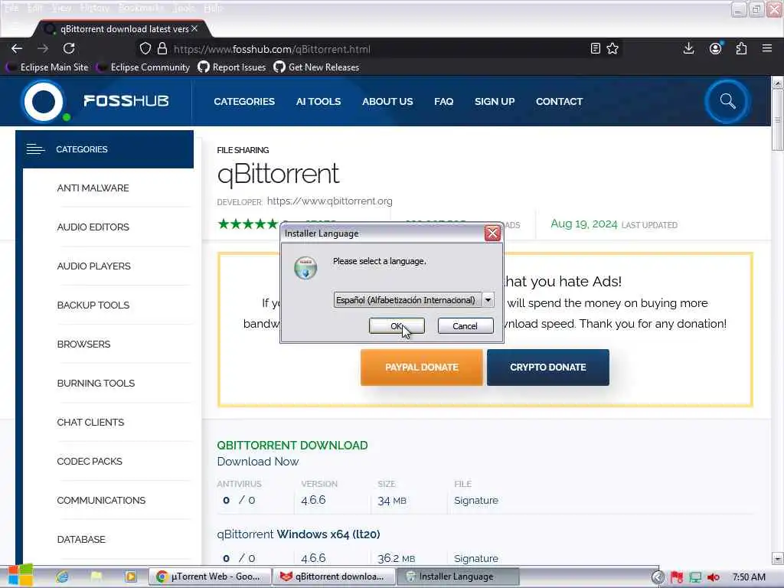Click the 7:50 AM taskbar clock
The image size is (784, 588).
749,577
